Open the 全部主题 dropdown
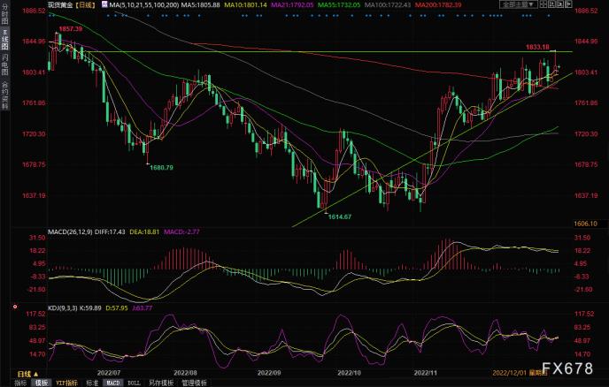Screen dimensions: 609x387 (x=519, y=4)
